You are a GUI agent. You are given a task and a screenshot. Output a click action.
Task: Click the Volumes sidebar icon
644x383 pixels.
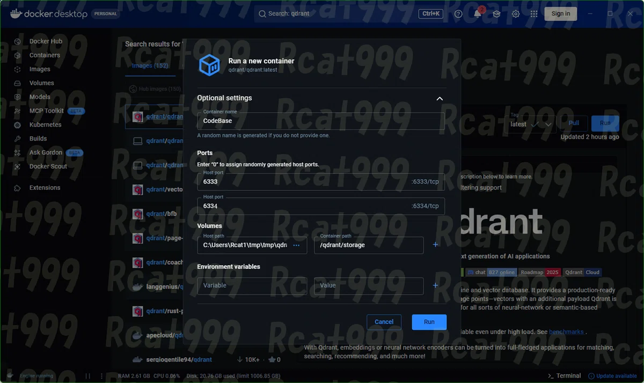(x=18, y=83)
